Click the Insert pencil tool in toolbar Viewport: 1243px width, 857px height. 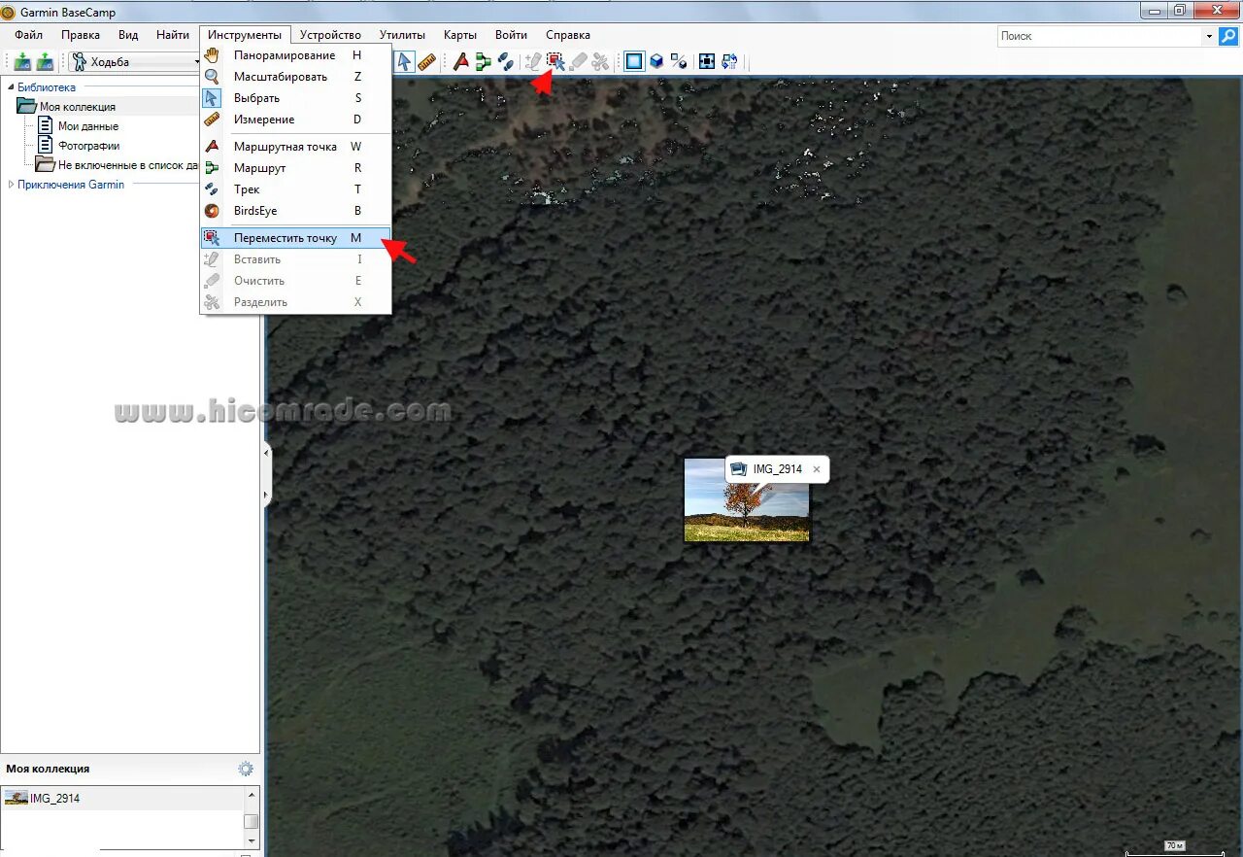[533, 62]
